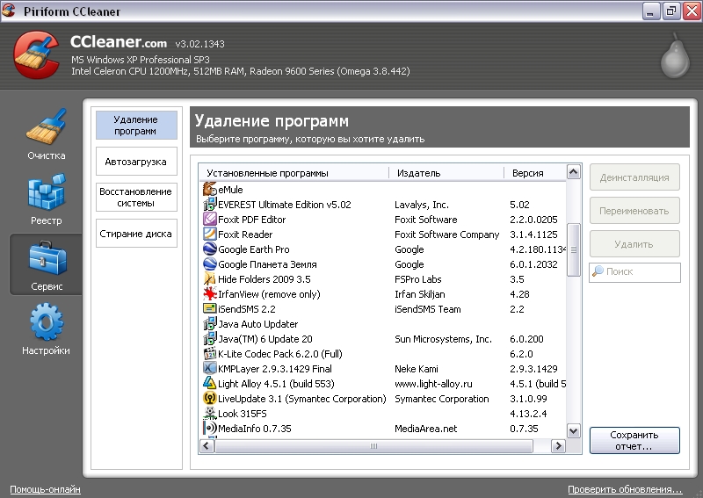
Task: Sort by Версия column header
Action: 535,172
